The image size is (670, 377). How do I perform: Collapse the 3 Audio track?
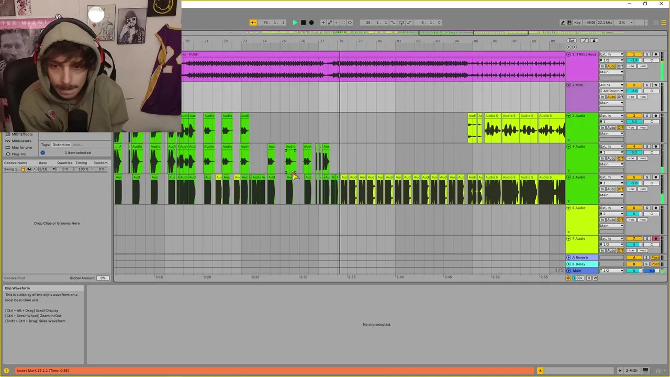point(569,116)
